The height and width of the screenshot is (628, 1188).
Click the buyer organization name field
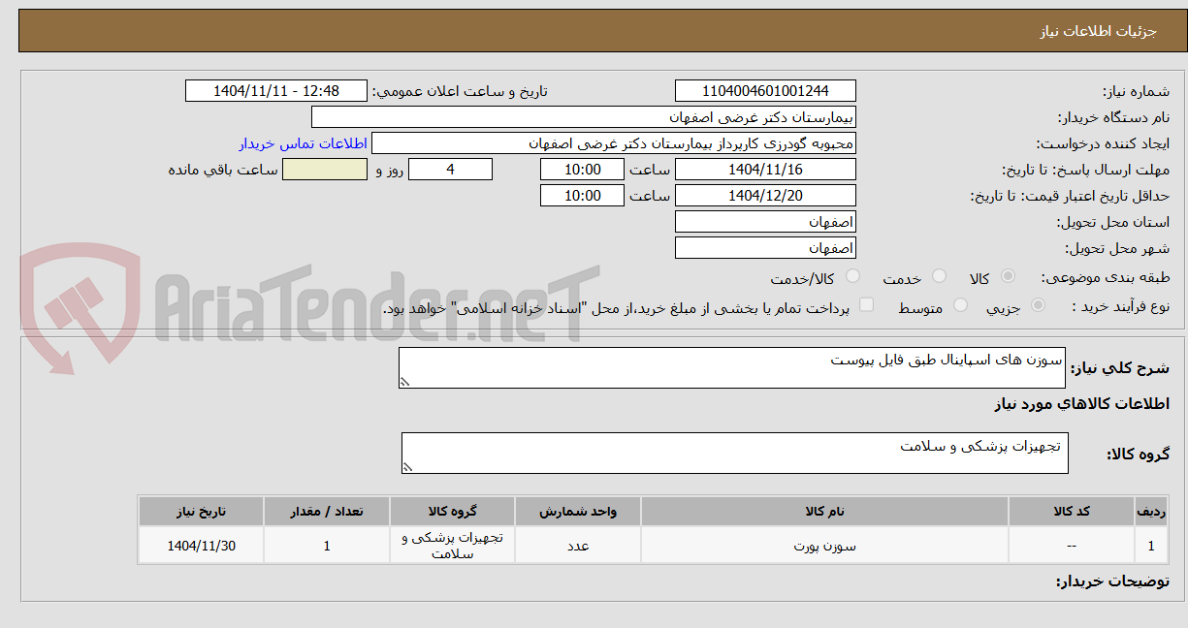tap(584, 117)
